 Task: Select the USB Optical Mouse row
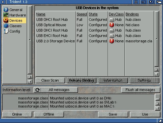pyautogui.click(x=95, y=25)
